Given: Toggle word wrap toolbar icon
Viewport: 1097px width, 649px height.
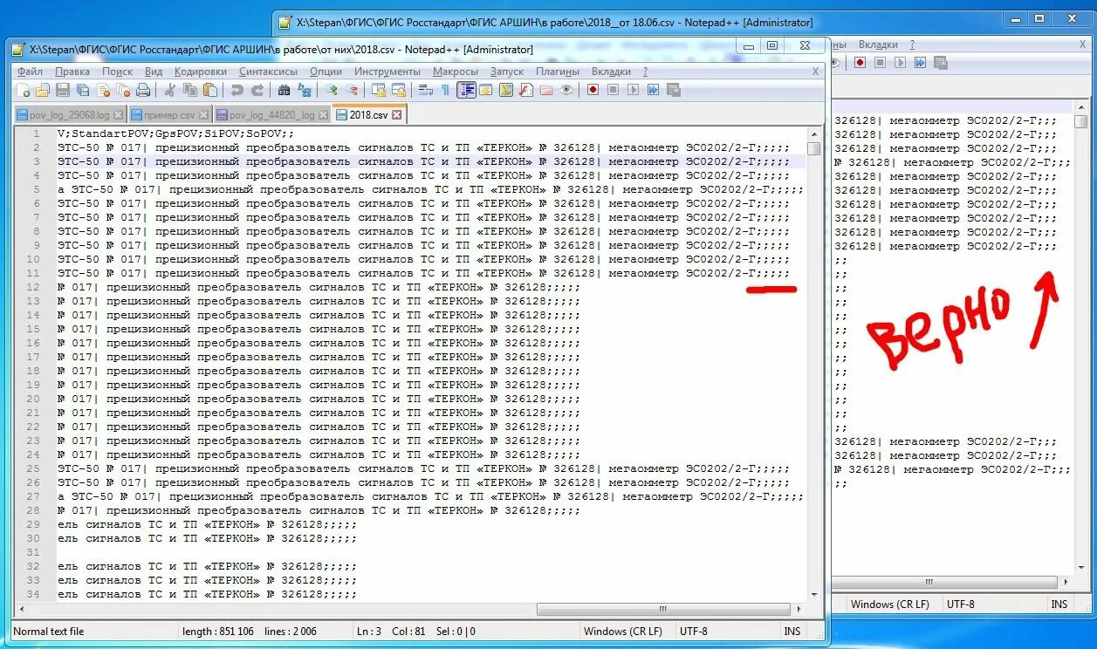Looking at the screenshot, I should 425,90.
